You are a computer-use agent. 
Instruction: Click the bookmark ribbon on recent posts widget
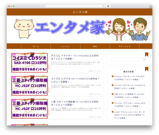pos(147,69)
